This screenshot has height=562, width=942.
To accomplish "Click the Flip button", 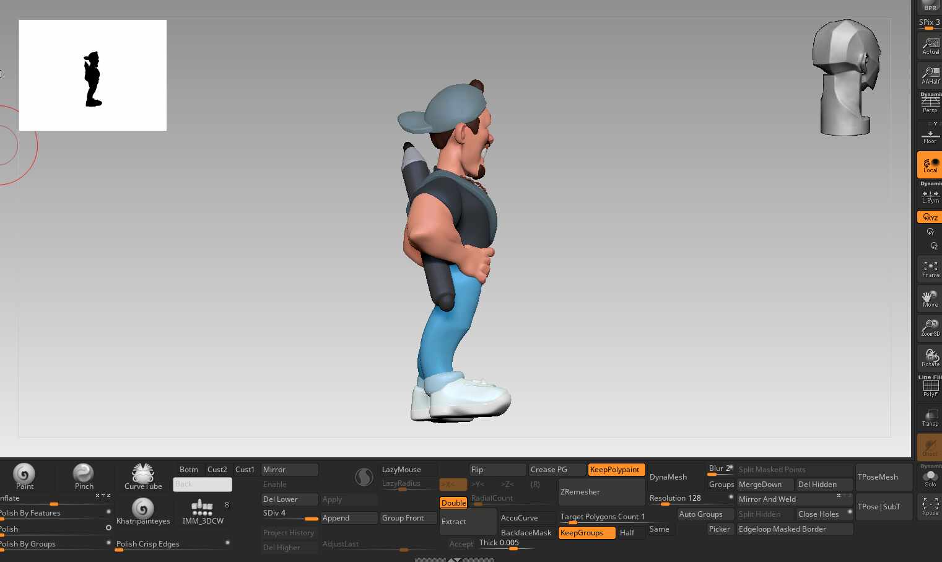I will click(x=498, y=470).
